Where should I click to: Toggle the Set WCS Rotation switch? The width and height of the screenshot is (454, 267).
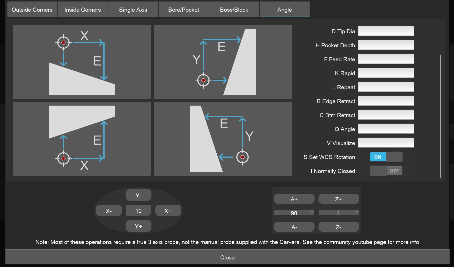(386, 157)
